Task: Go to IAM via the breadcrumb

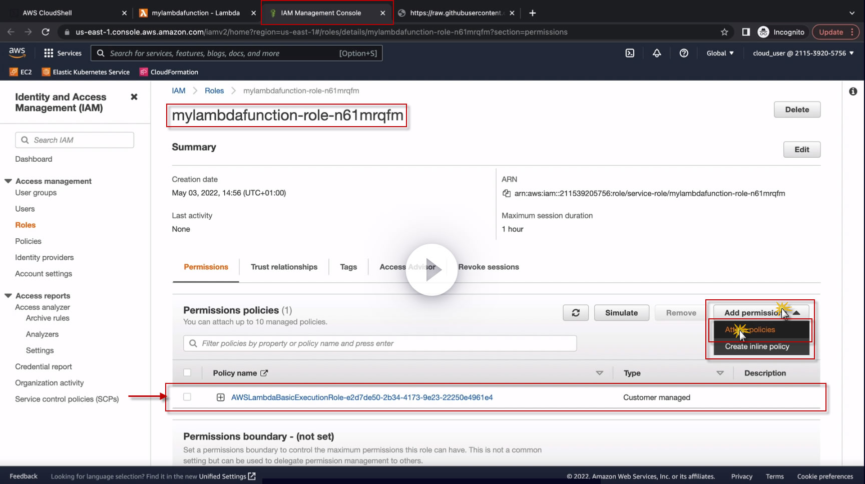Action: (x=179, y=91)
